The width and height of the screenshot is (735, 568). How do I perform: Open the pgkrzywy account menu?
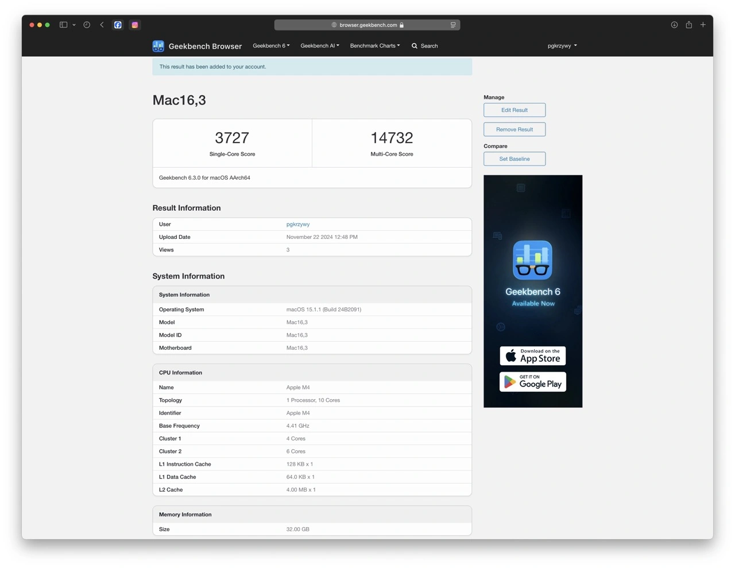[x=562, y=46]
